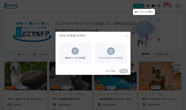This screenshot has width=186, height=110.
Task: Click the 4.00 star rating
Action: (x=152, y=94)
